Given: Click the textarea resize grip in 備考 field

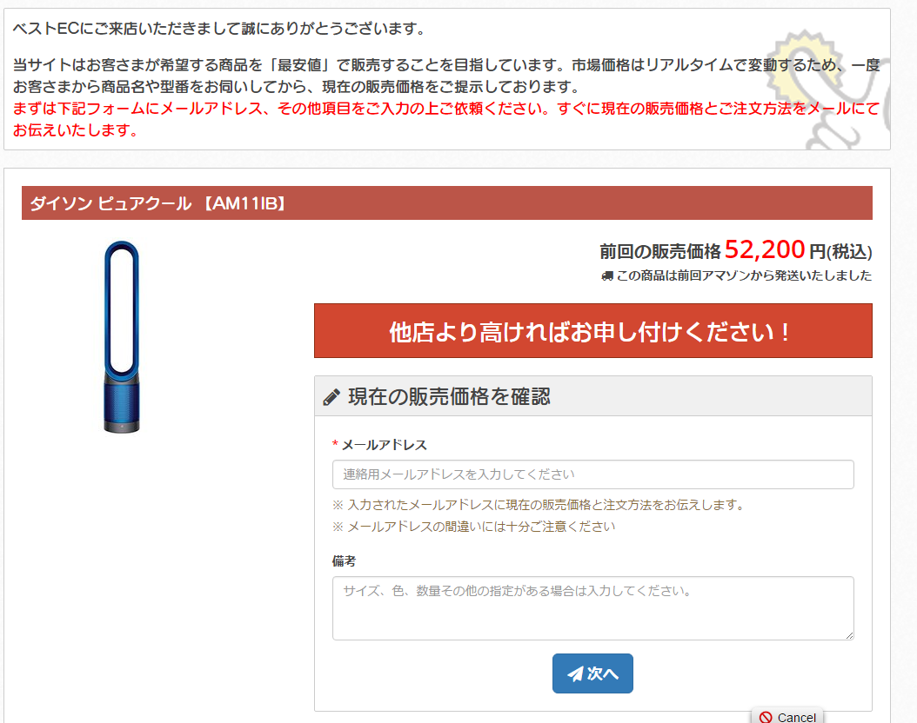Looking at the screenshot, I should pos(849,635).
